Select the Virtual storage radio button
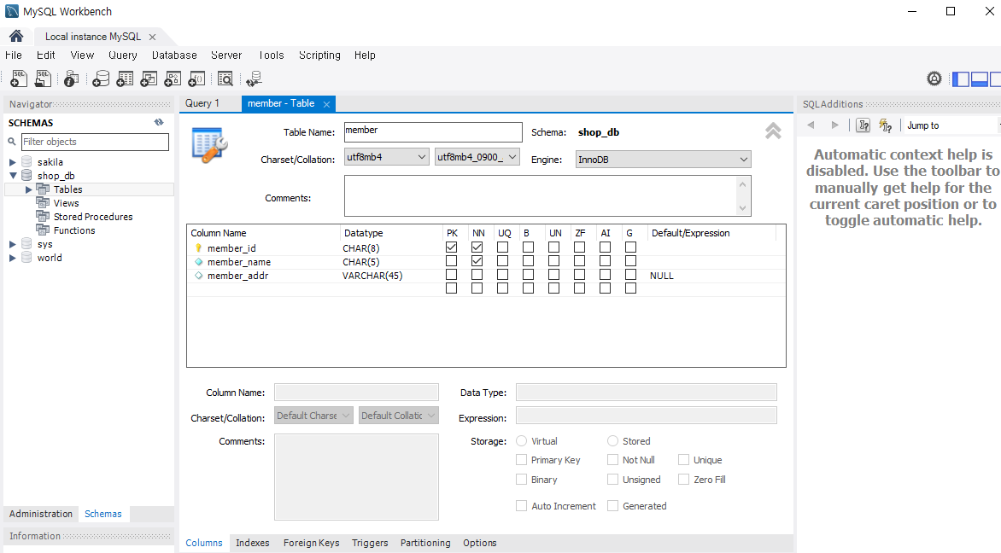Viewport: 1001px width, 553px height. coord(522,440)
